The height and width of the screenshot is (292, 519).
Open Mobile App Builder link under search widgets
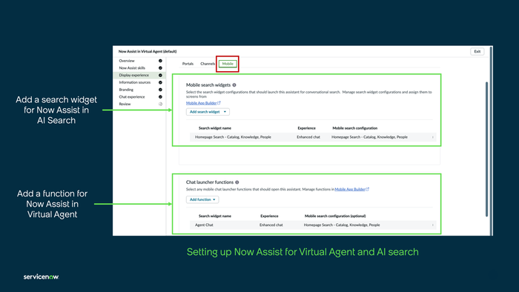click(x=201, y=103)
